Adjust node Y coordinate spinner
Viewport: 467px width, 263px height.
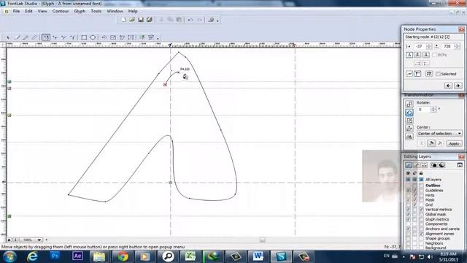(457, 46)
